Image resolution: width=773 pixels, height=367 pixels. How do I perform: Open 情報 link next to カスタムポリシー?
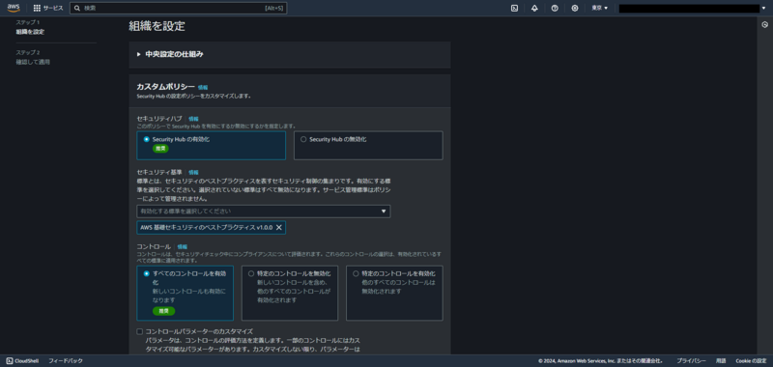tap(203, 87)
